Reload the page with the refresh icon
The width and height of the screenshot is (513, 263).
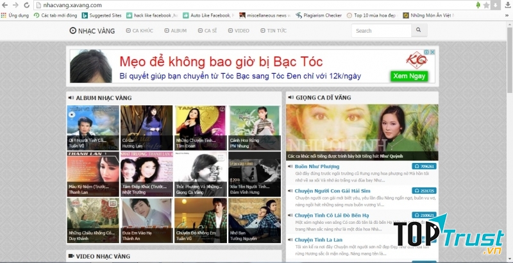pos(26,5)
